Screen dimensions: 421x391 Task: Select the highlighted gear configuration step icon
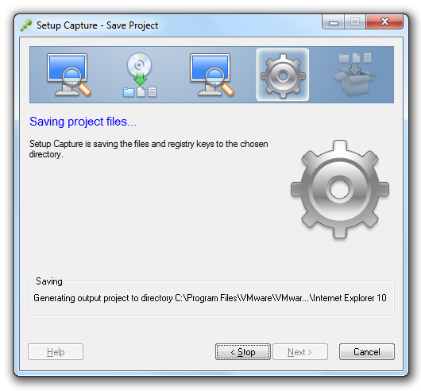point(283,75)
